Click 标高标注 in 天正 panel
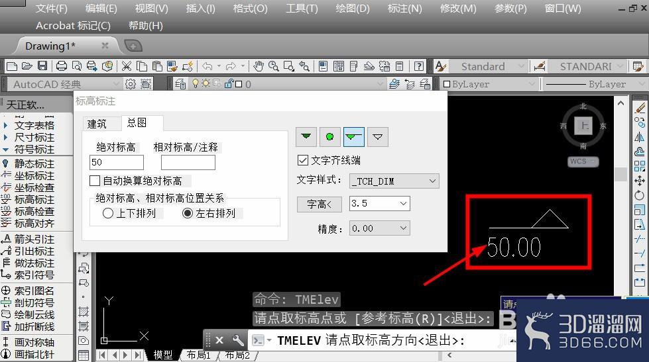This screenshot has width=649, height=362. tap(34, 200)
